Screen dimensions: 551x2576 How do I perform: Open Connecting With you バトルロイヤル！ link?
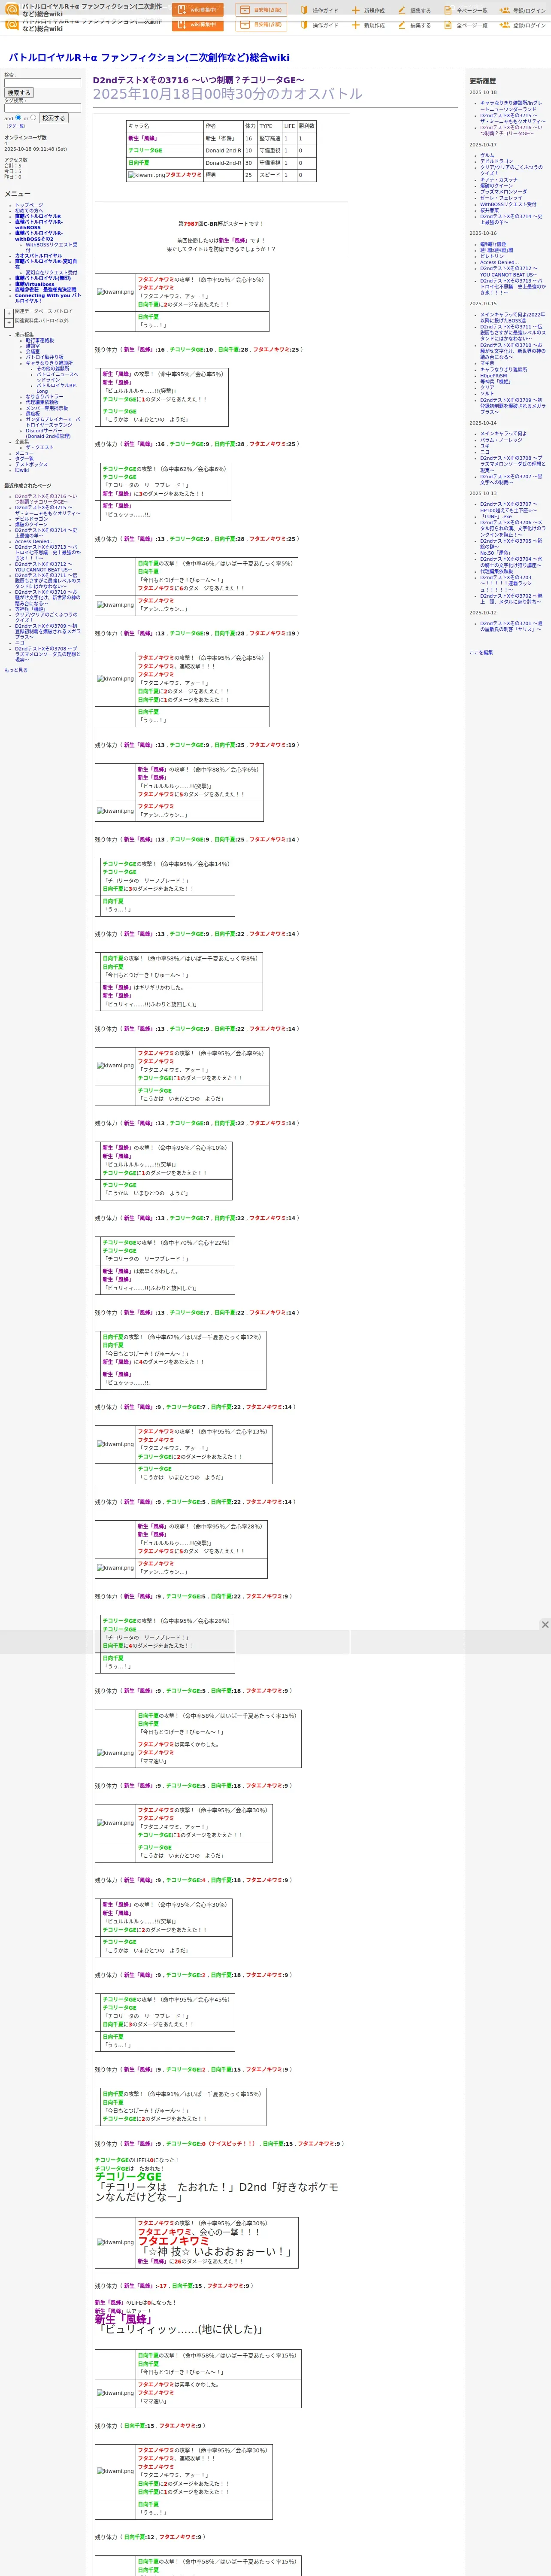click(x=48, y=298)
